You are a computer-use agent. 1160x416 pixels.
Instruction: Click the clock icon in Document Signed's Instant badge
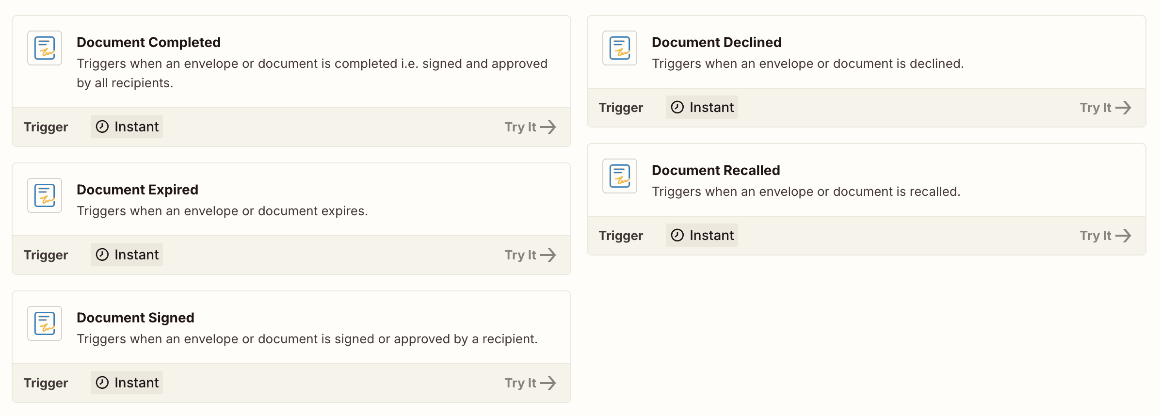(x=101, y=383)
